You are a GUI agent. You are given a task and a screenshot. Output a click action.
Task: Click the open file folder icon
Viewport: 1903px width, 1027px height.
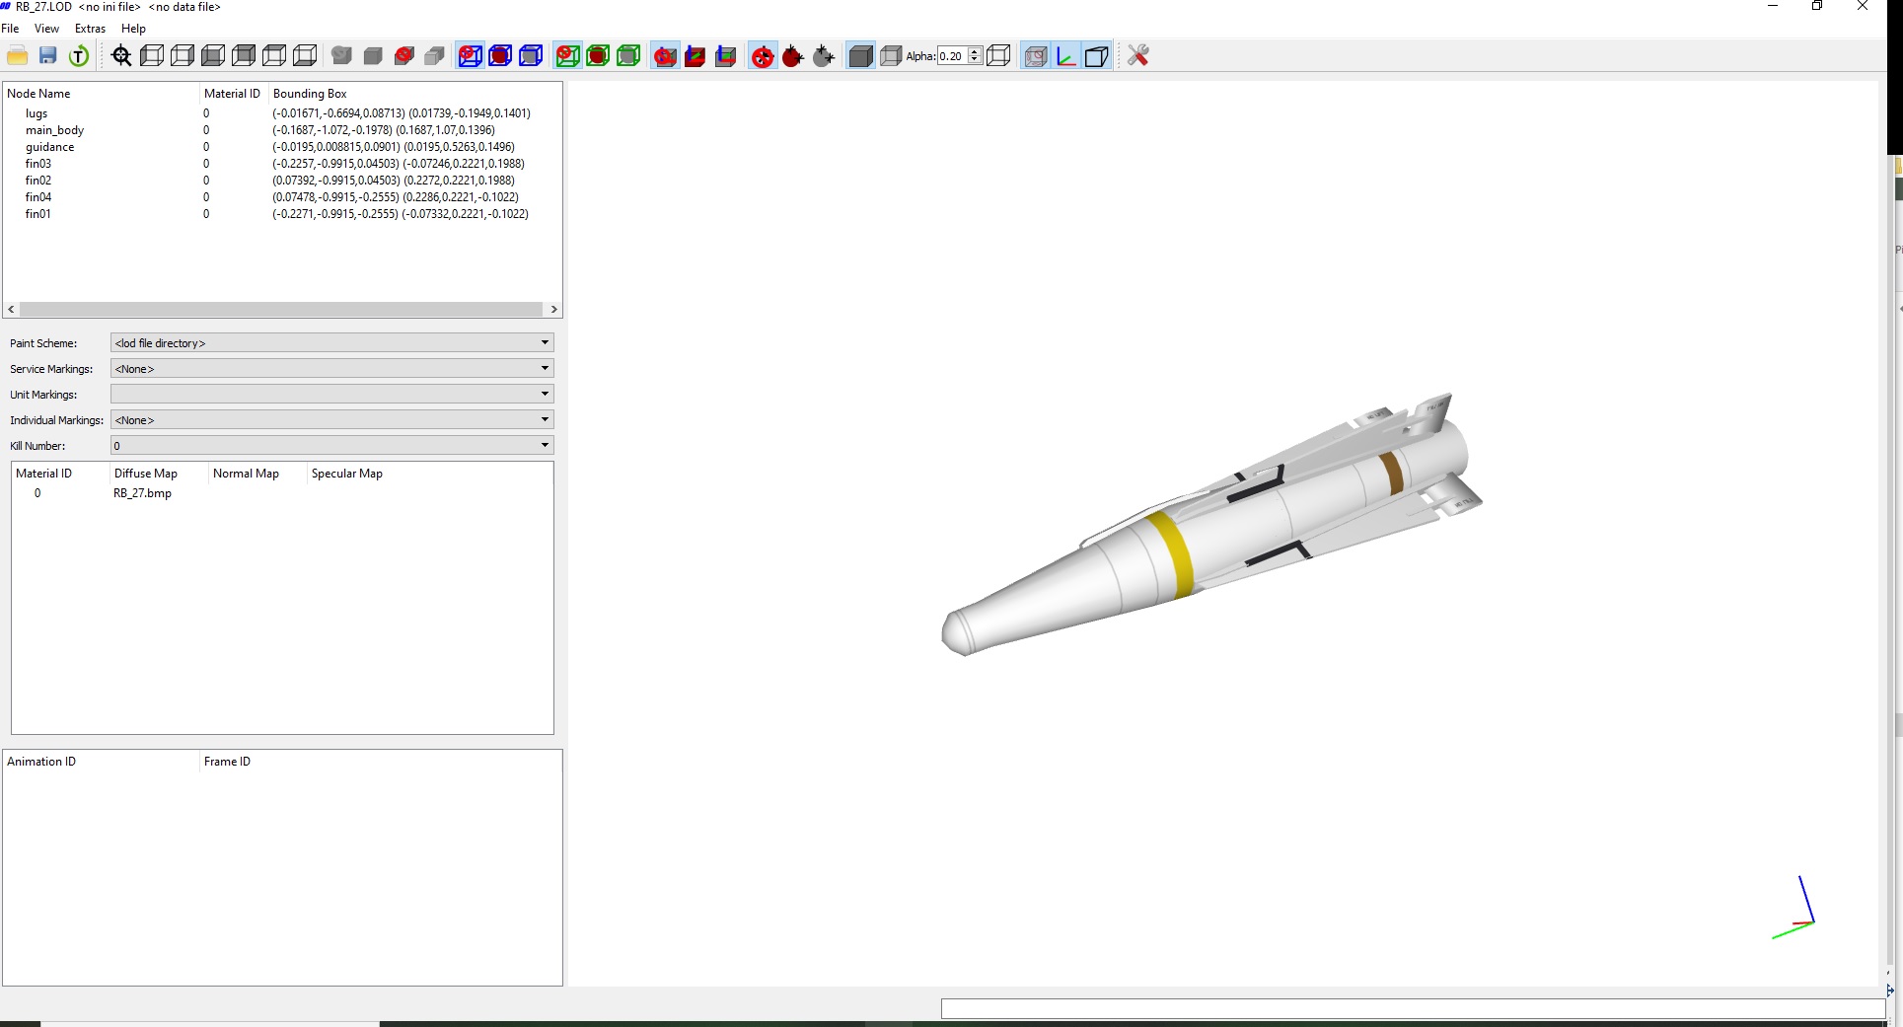click(17, 56)
